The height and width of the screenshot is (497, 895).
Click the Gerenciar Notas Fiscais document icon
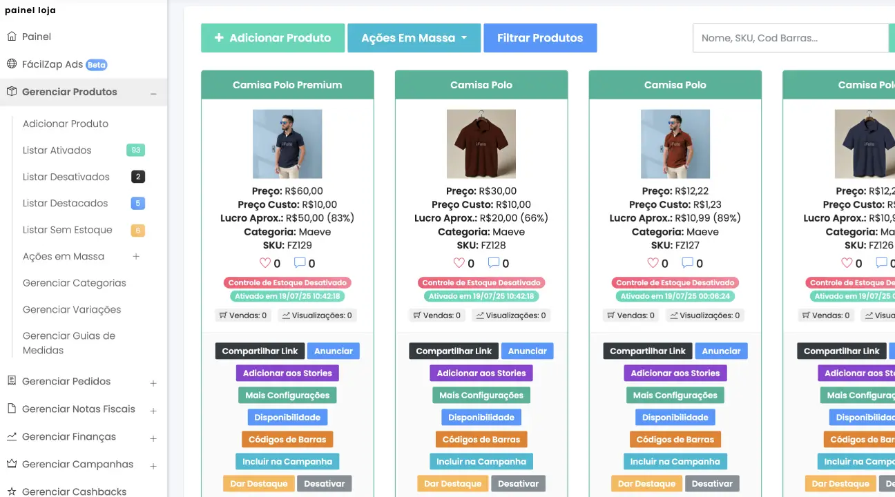coord(12,409)
